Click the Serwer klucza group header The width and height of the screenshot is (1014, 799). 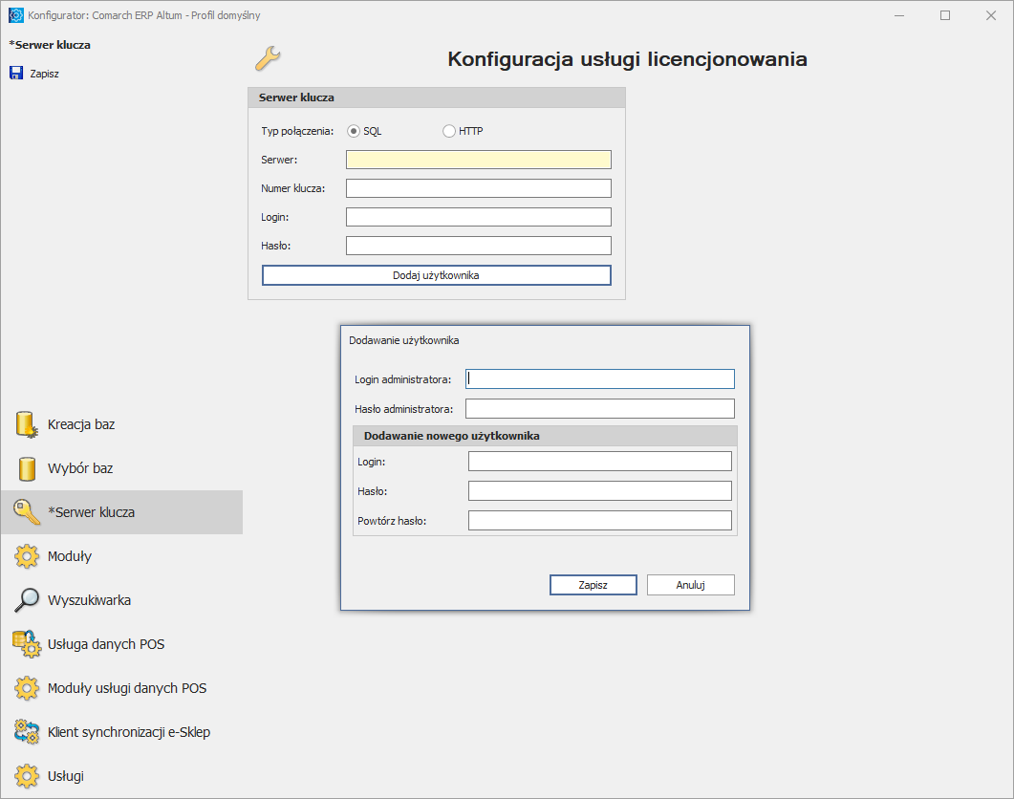click(437, 97)
